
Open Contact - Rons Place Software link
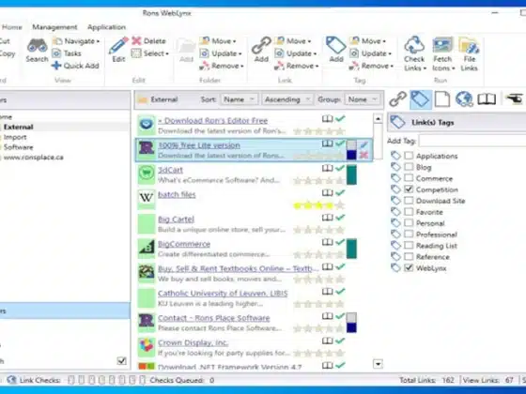[214, 318]
